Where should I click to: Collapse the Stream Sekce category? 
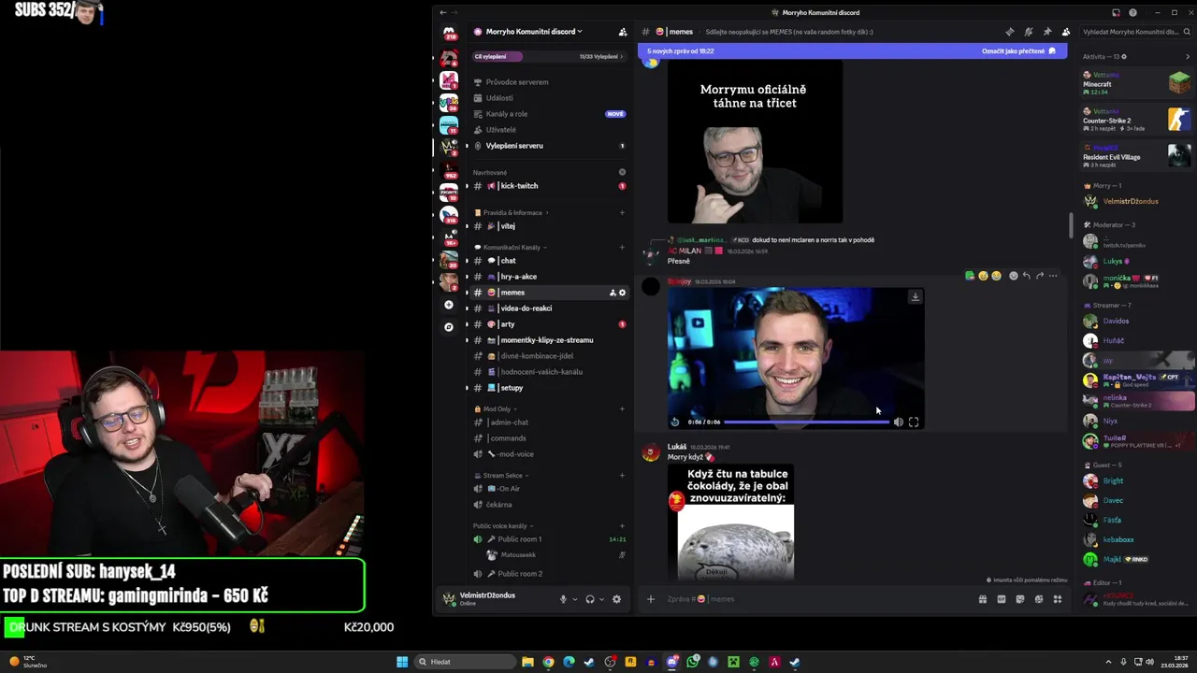tap(500, 476)
